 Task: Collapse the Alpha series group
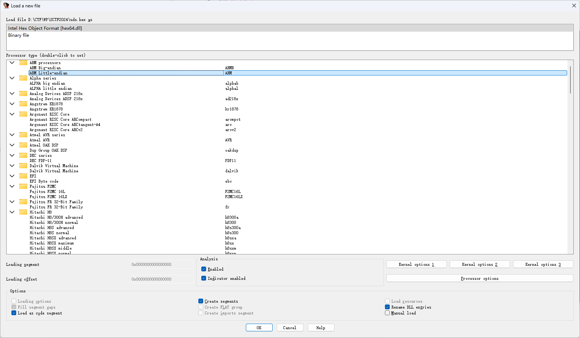click(12, 78)
